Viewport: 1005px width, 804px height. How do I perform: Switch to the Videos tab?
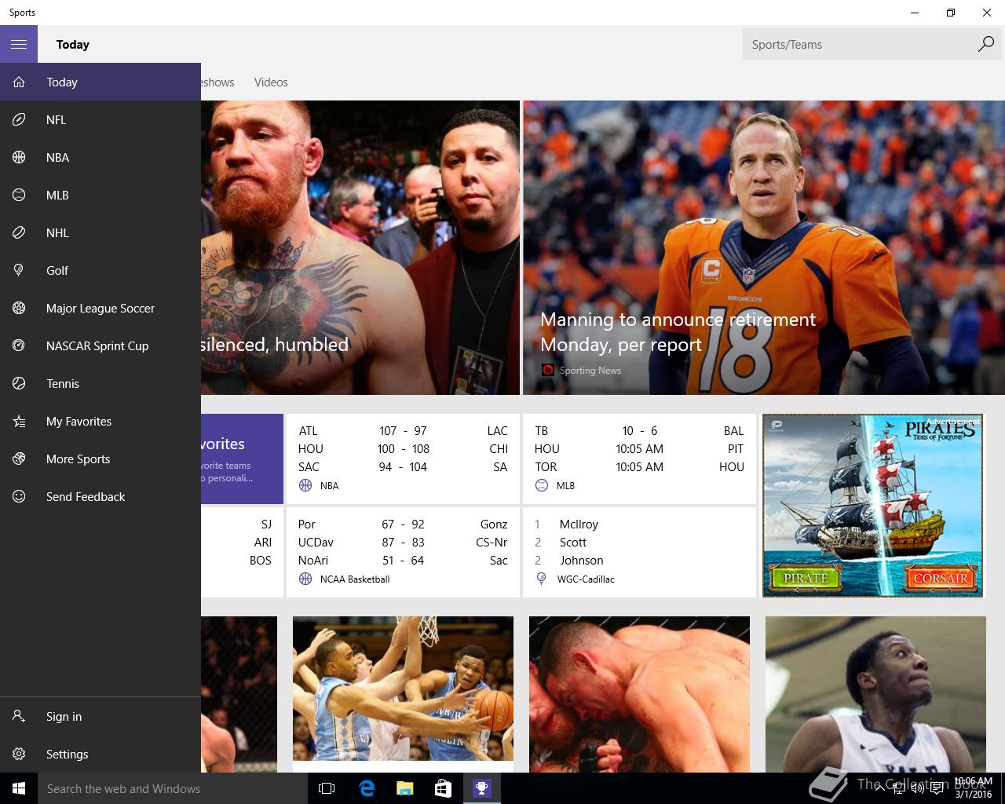[x=271, y=82]
